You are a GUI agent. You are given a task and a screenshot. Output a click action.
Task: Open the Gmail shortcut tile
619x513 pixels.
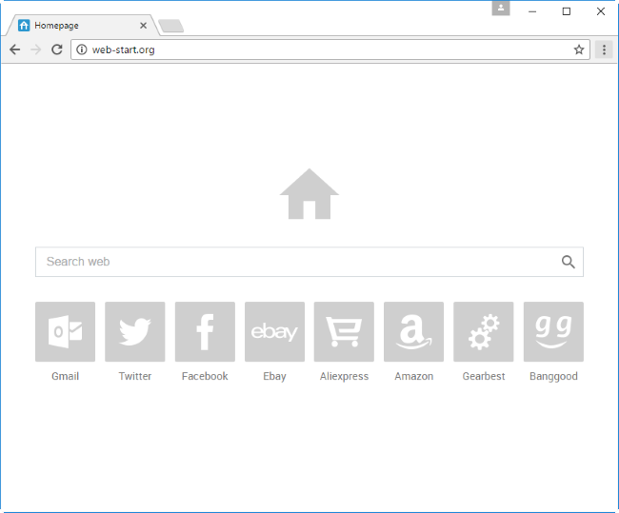click(65, 331)
